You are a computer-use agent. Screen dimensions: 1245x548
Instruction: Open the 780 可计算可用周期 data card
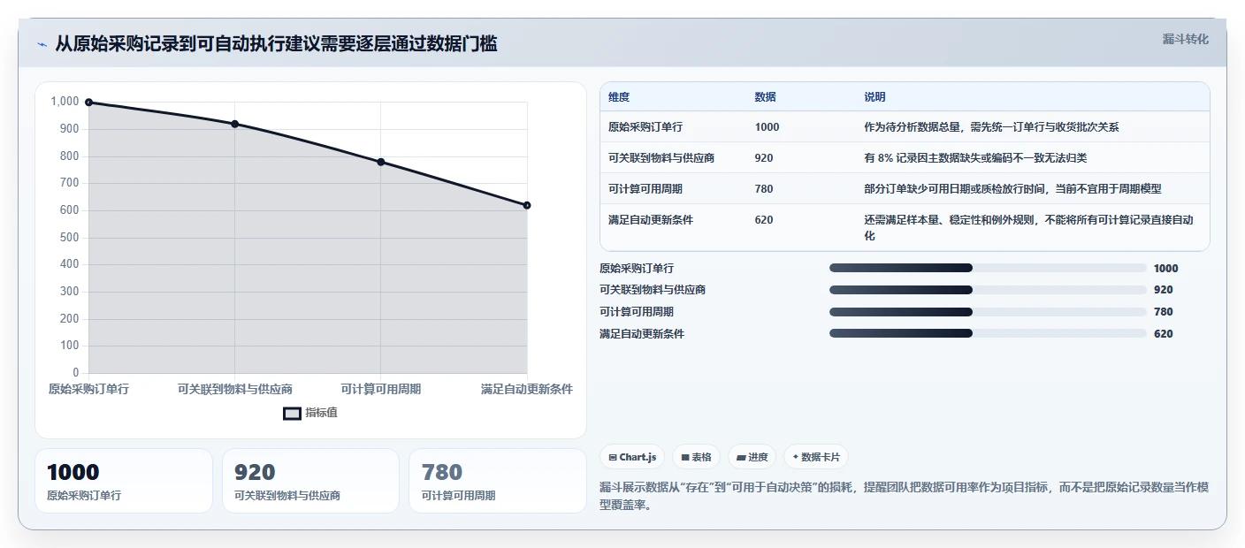498,481
